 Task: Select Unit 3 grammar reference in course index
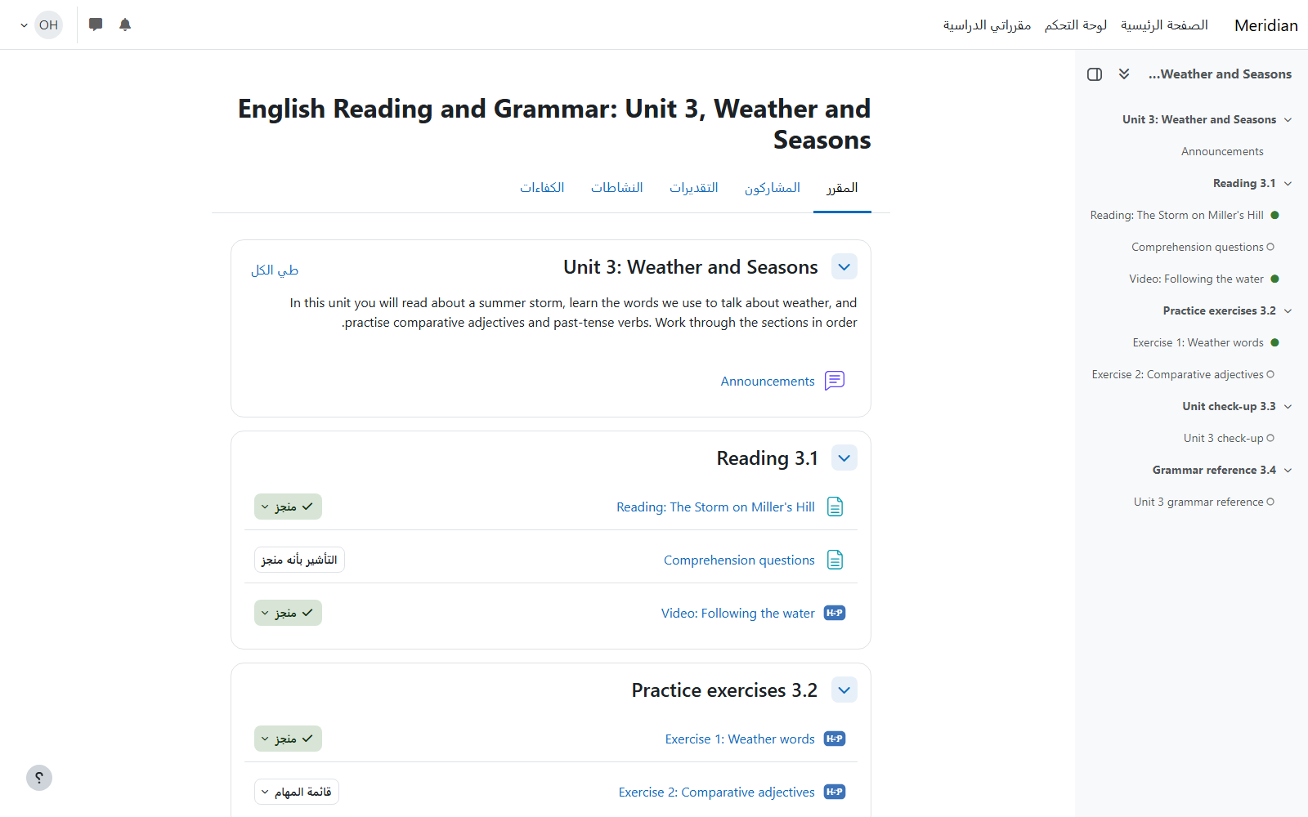point(1198,502)
